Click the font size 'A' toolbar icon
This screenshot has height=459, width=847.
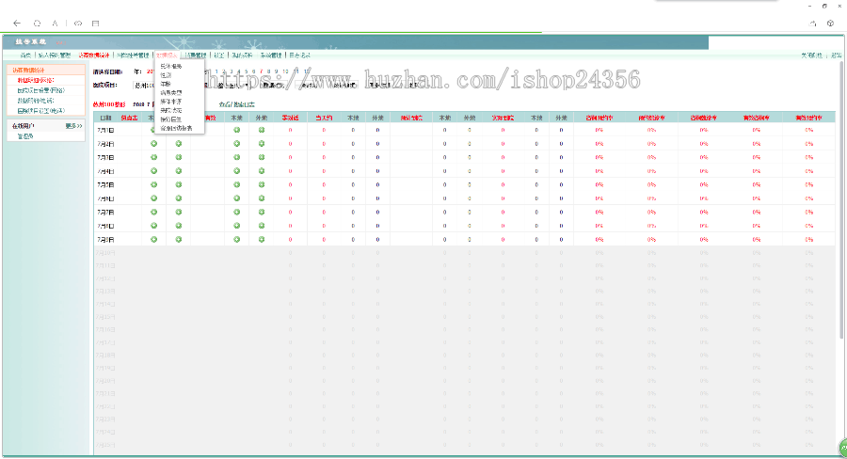click(55, 24)
